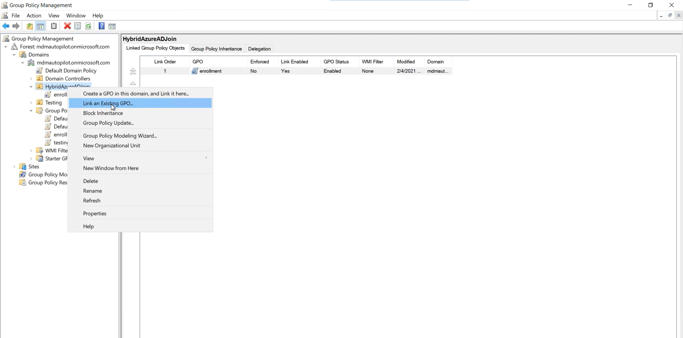The image size is (683, 338).
Task: Click the move link up arrow button
Action: pyautogui.click(x=133, y=83)
